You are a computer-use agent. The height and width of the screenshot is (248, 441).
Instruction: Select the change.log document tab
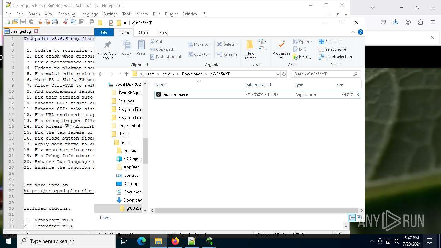[x=21, y=31]
